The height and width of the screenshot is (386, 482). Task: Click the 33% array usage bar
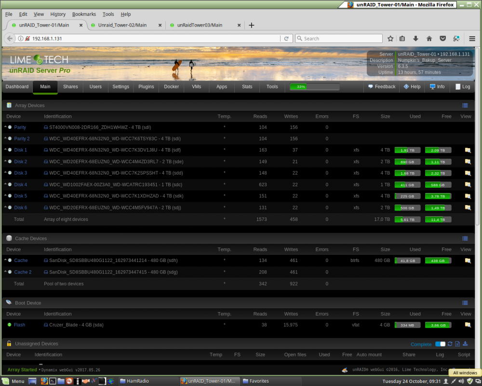(x=314, y=87)
